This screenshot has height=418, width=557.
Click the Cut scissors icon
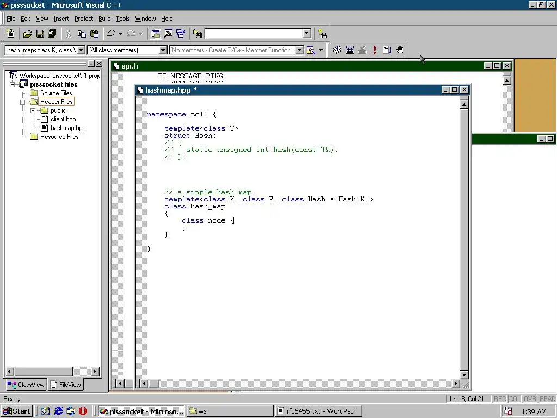click(x=68, y=34)
